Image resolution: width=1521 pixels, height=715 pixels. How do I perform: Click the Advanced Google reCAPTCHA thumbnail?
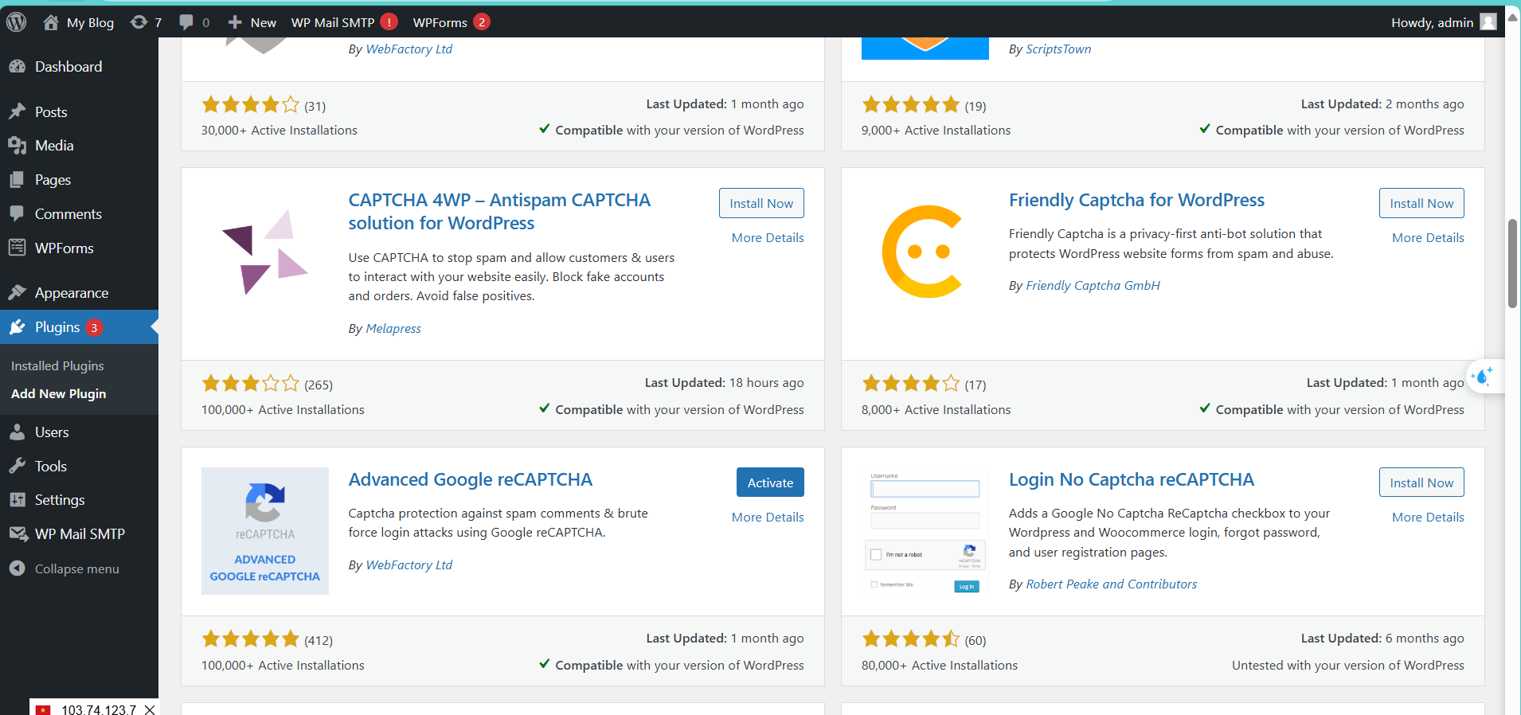(x=265, y=531)
